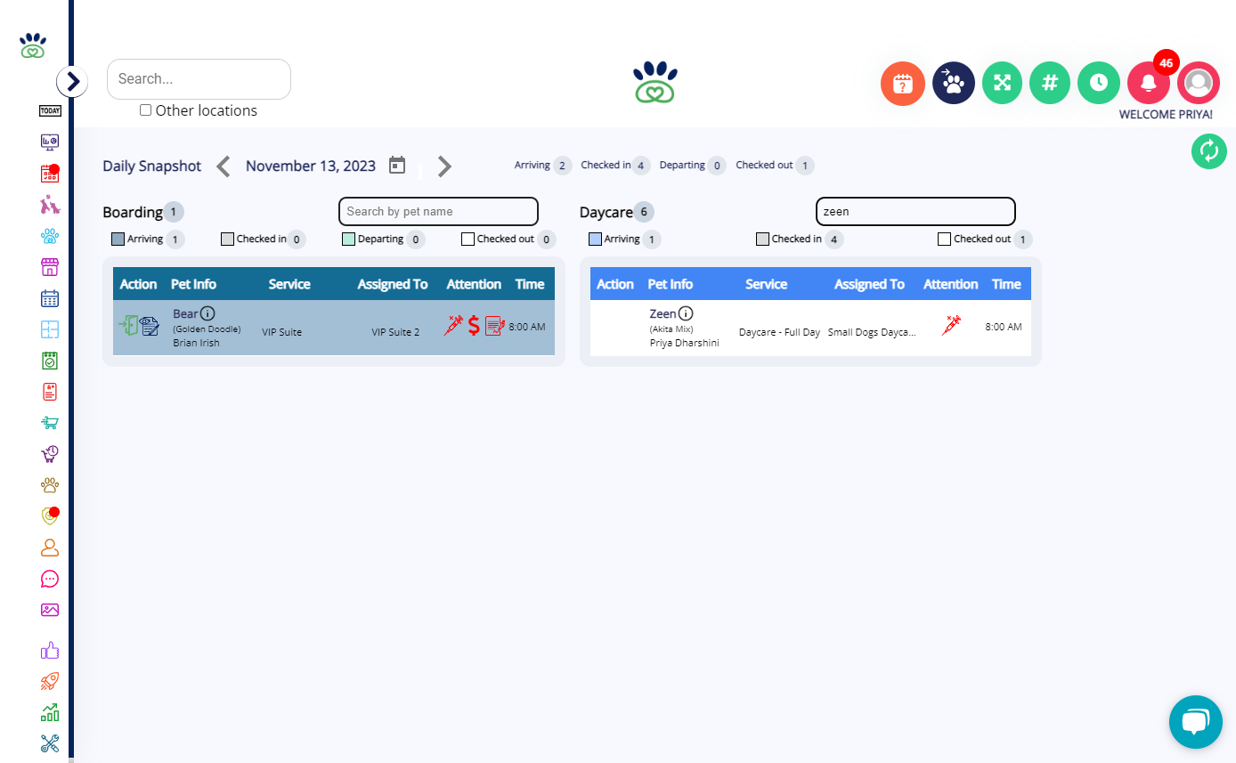Open the dashboard monitor chart icon
Image resolution: width=1236 pixels, height=763 pixels.
(x=50, y=142)
